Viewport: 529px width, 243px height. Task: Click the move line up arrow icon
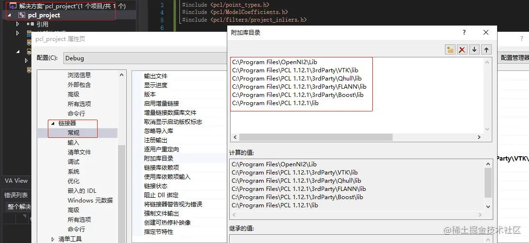tap(486, 50)
